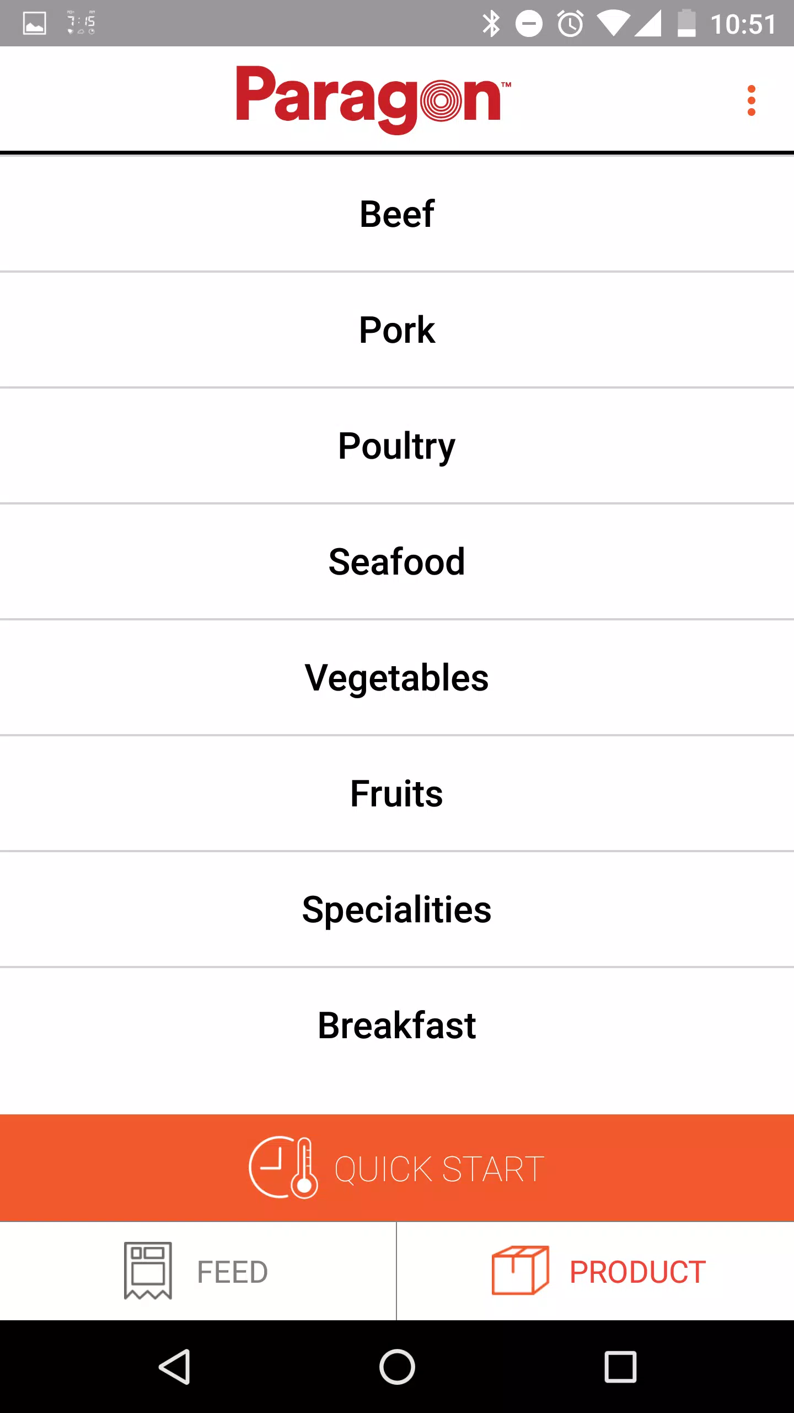Image resolution: width=794 pixels, height=1413 pixels.
Task: Tap the image notification icon in status bar
Action: [x=34, y=23]
